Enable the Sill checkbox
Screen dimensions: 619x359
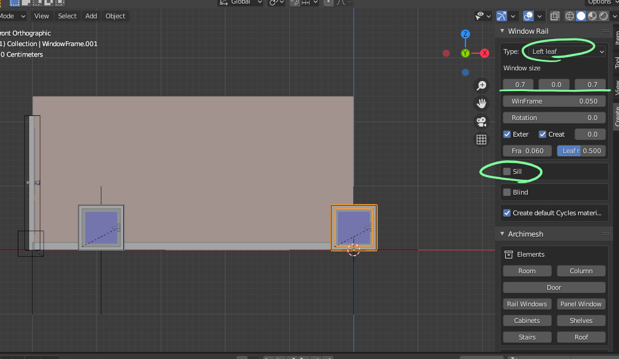click(x=507, y=172)
